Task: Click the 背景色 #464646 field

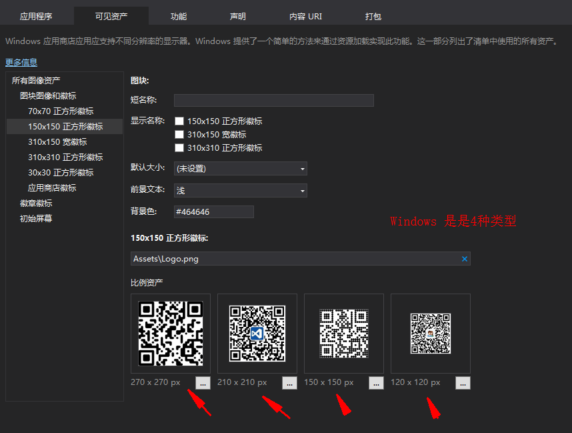Action: click(214, 211)
